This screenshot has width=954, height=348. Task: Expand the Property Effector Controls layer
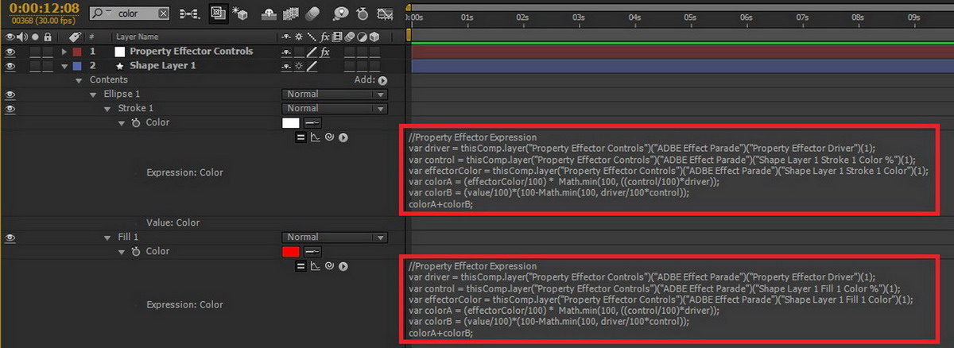tap(65, 52)
